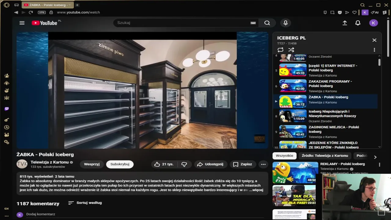Like the video with 21 tys. thumbs up
Image resolution: width=391 pixels, height=220 pixels.
(x=164, y=164)
